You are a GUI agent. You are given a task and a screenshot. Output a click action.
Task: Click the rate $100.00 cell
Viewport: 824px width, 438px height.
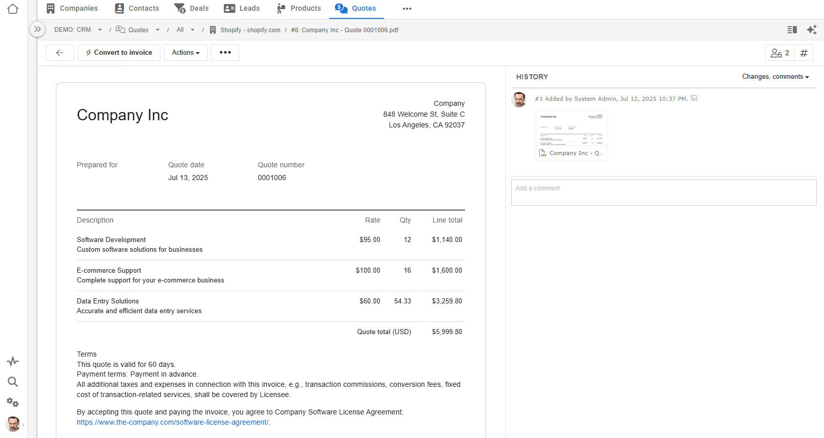tap(368, 270)
